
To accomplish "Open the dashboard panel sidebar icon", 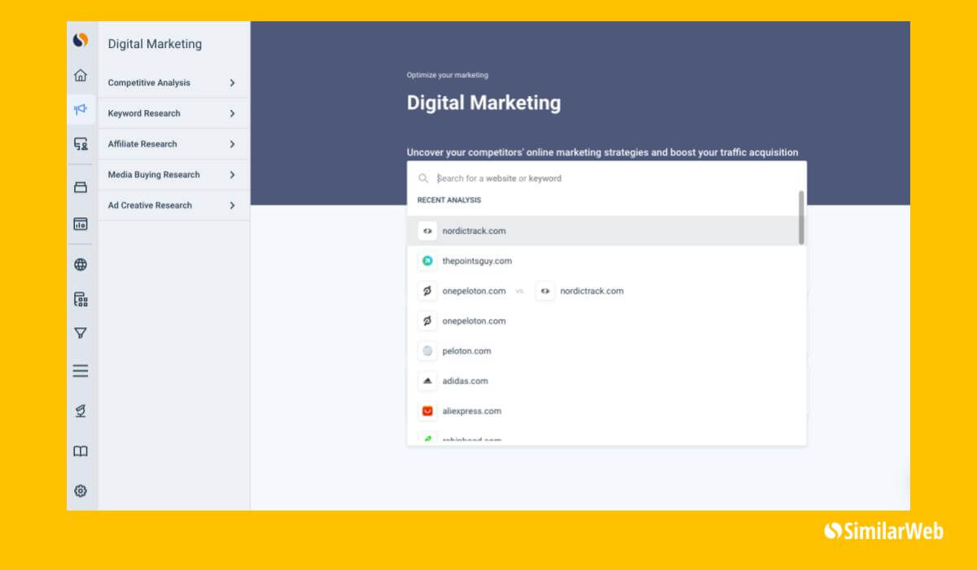I will coord(80,224).
